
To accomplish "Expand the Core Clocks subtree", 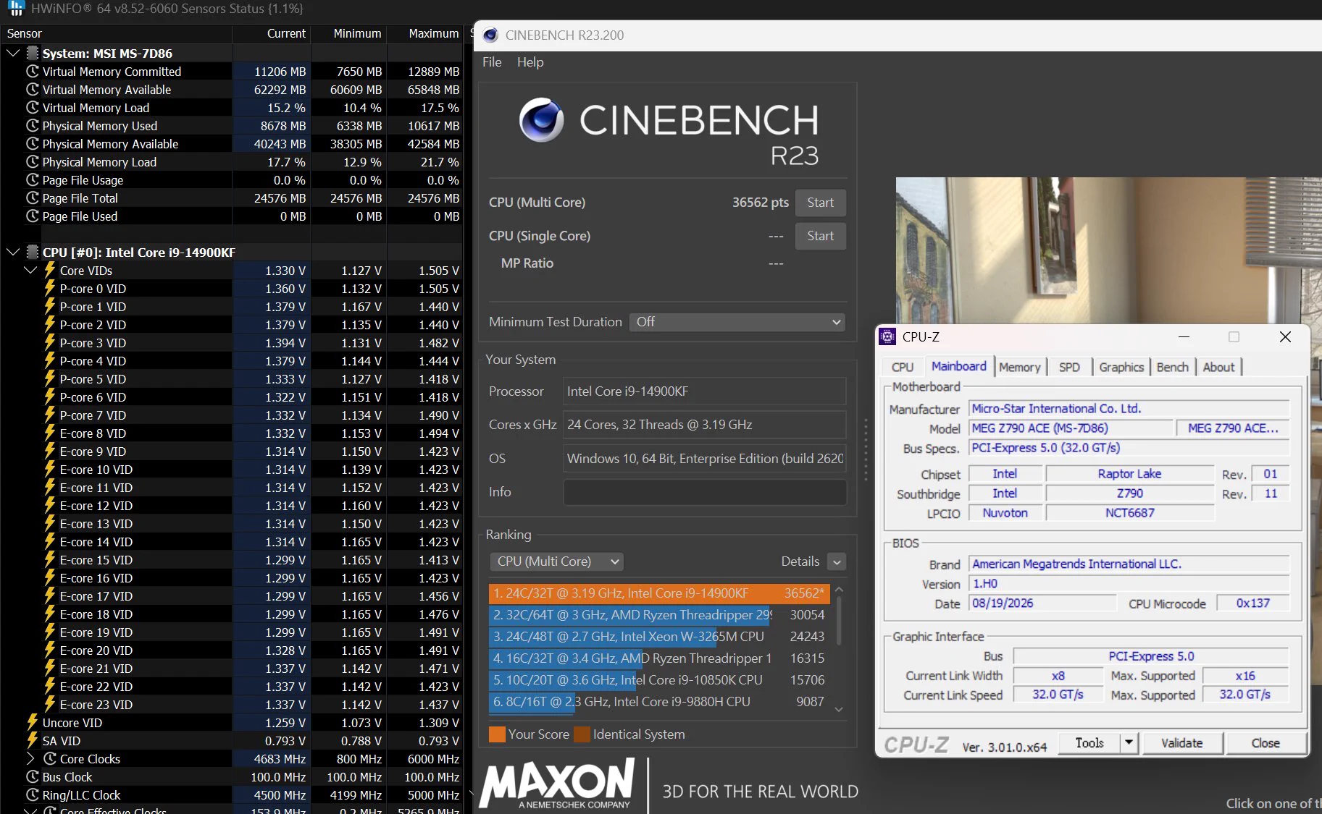I will [30, 758].
